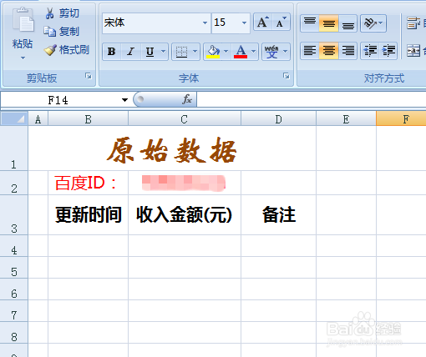Click the merge and center icon
This screenshot has width=426, height=357.
point(413,51)
